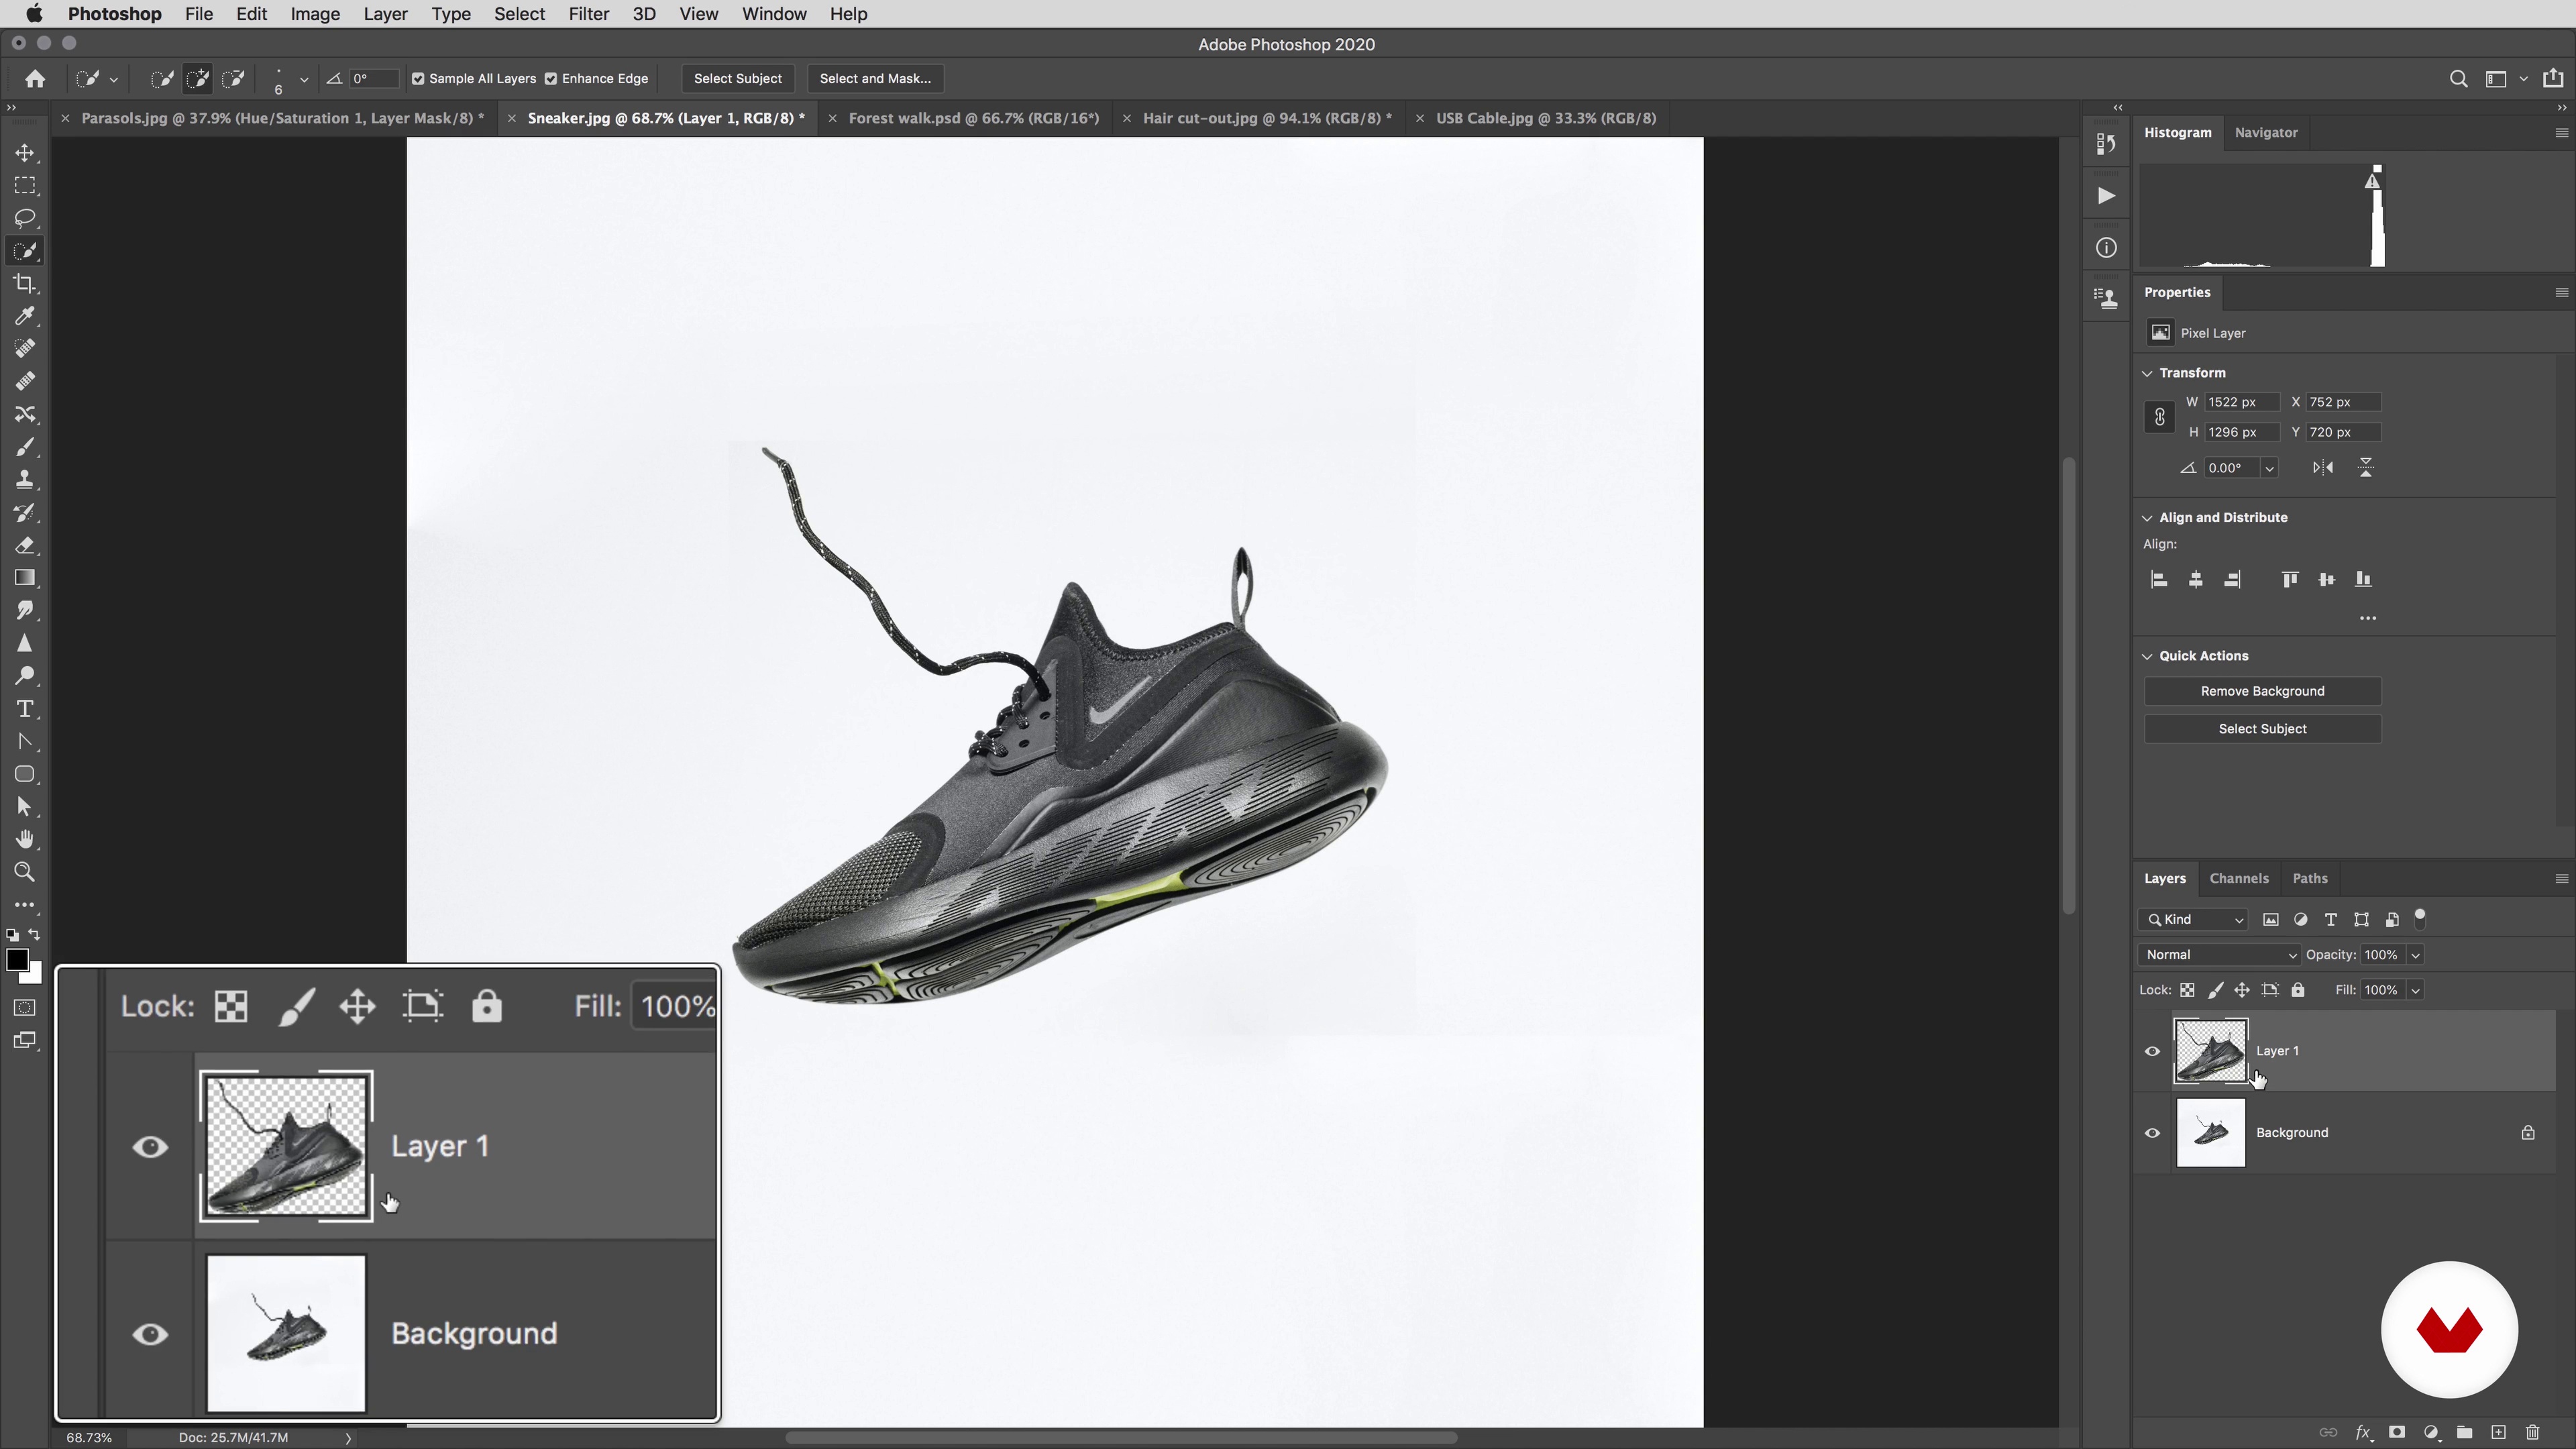Click the Select Subject options bar button
2576x1449 pixels.
point(738,78)
